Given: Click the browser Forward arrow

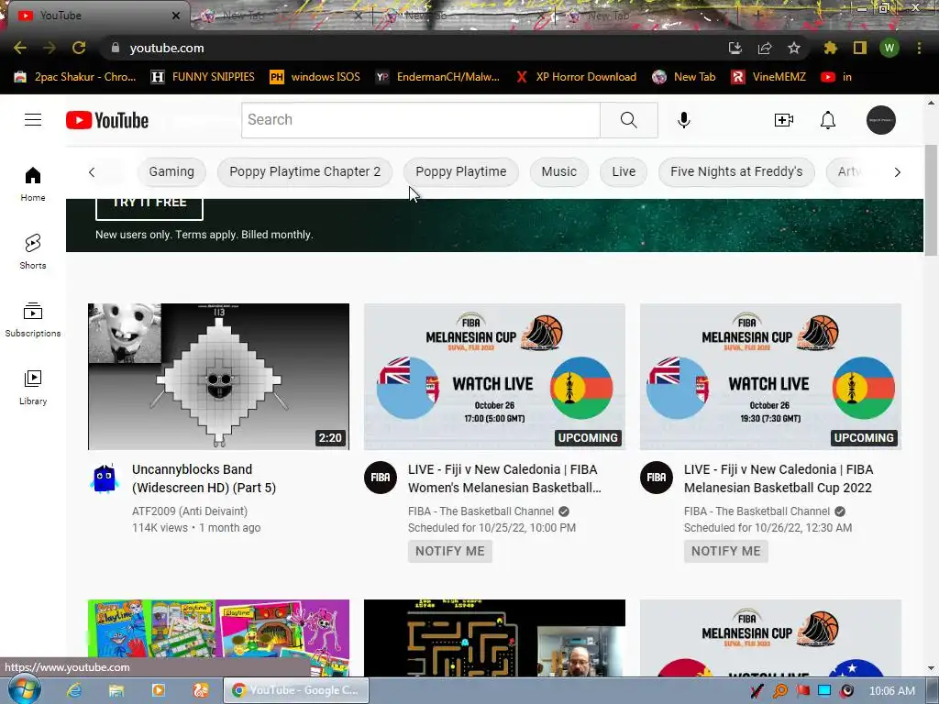Looking at the screenshot, I should click(x=50, y=48).
